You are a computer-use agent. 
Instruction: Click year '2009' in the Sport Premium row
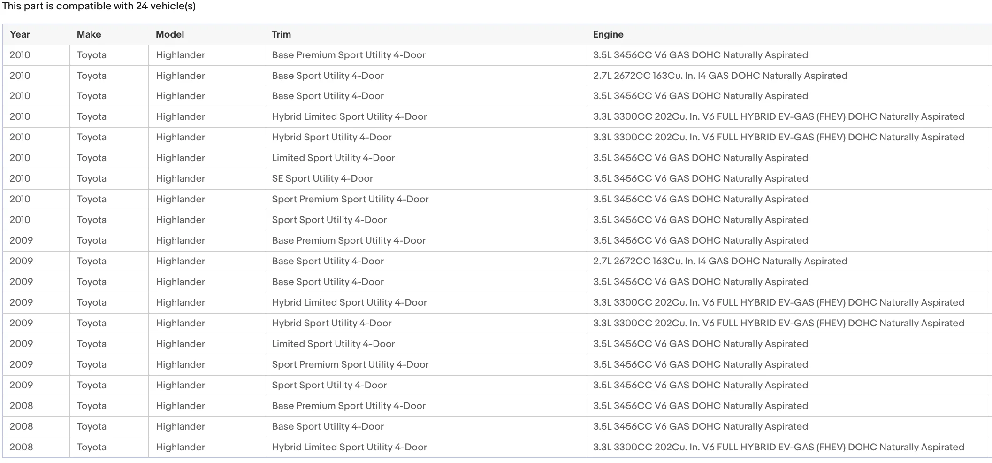coord(21,364)
